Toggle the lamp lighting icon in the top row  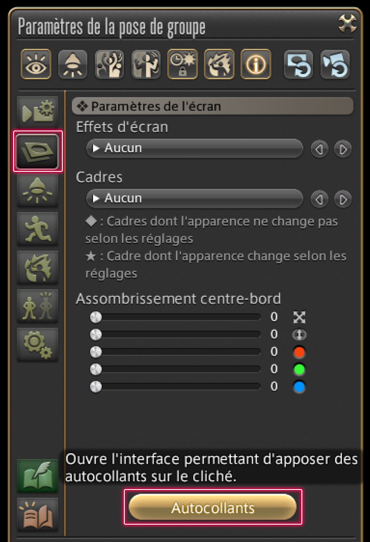coord(72,65)
